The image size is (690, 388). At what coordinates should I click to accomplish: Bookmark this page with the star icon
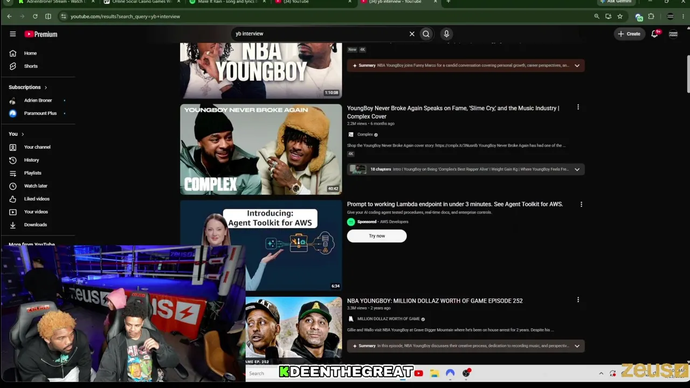(620, 16)
